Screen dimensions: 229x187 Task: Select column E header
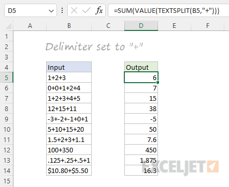(174, 26)
